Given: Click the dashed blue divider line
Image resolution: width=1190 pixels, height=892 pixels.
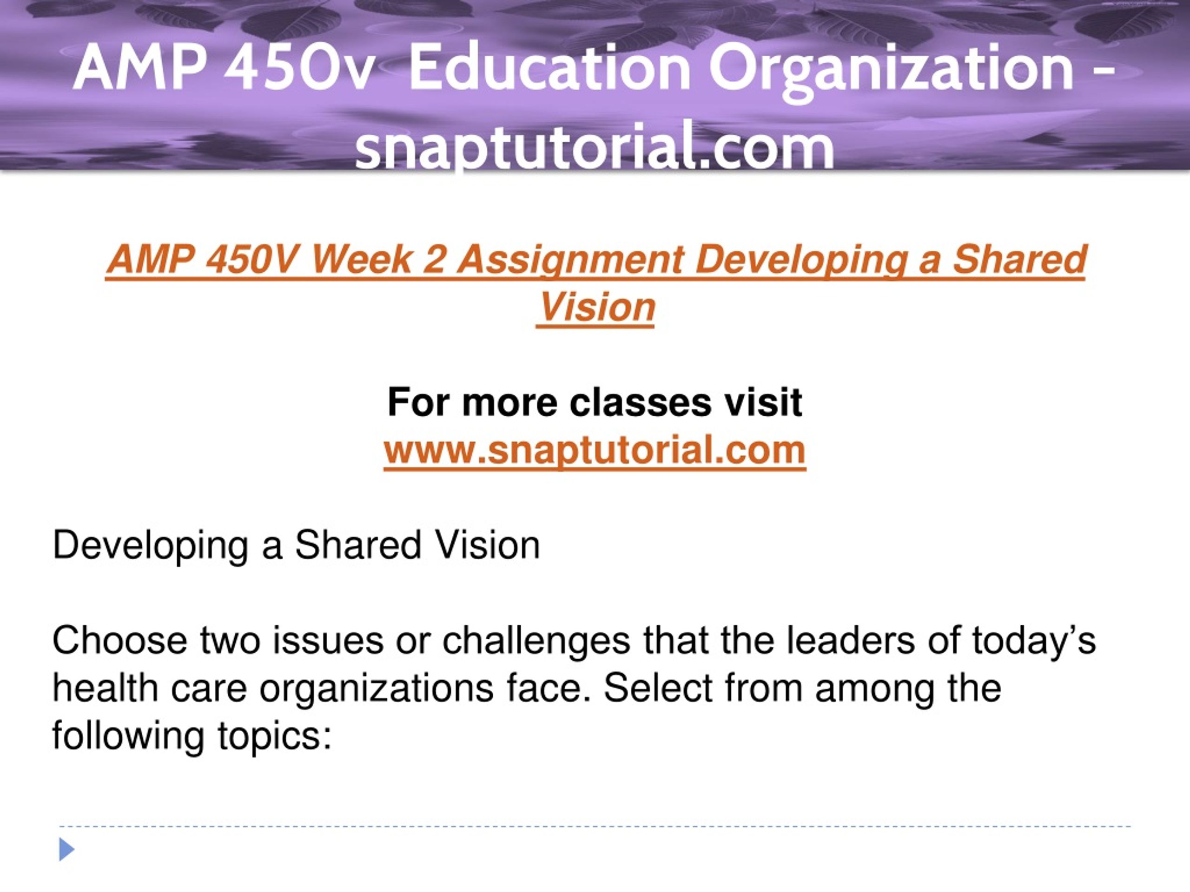Looking at the screenshot, I should pos(595,826).
